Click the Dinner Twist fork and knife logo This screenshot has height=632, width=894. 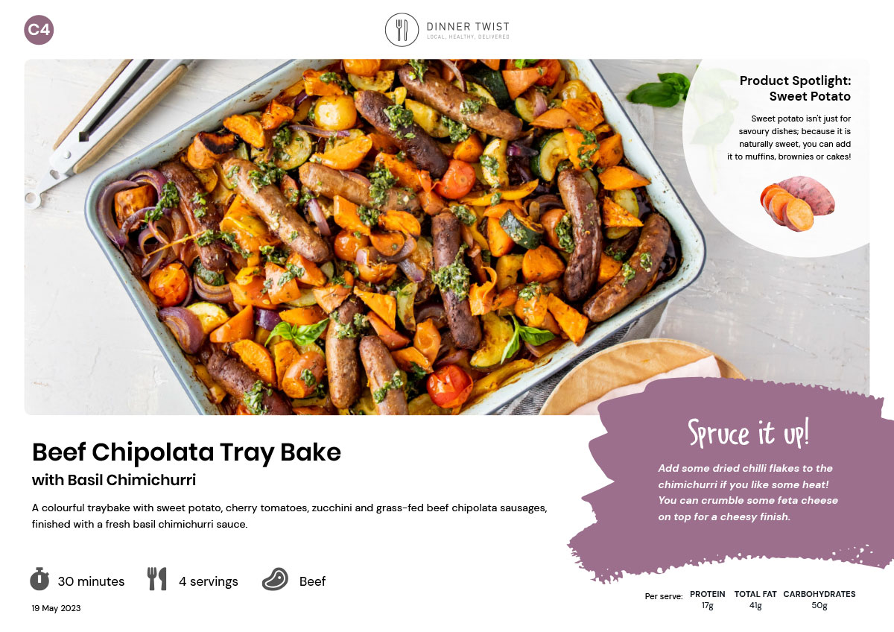pyautogui.click(x=402, y=30)
